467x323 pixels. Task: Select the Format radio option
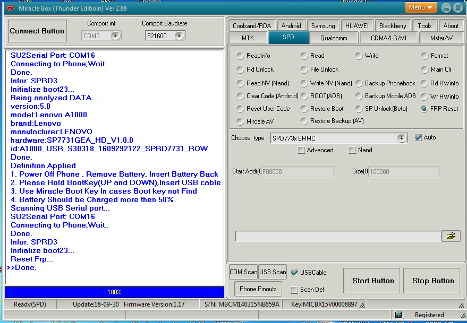(x=424, y=56)
